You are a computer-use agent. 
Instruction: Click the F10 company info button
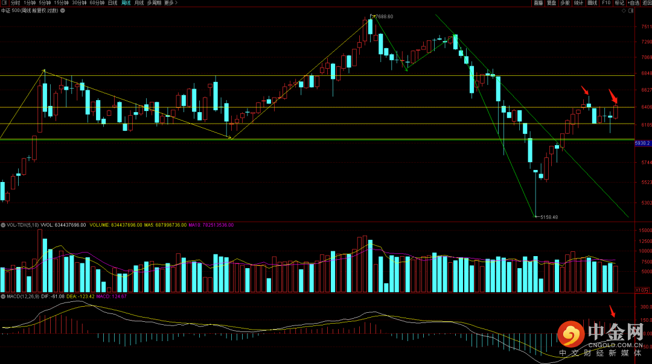pyautogui.click(x=606, y=3)
